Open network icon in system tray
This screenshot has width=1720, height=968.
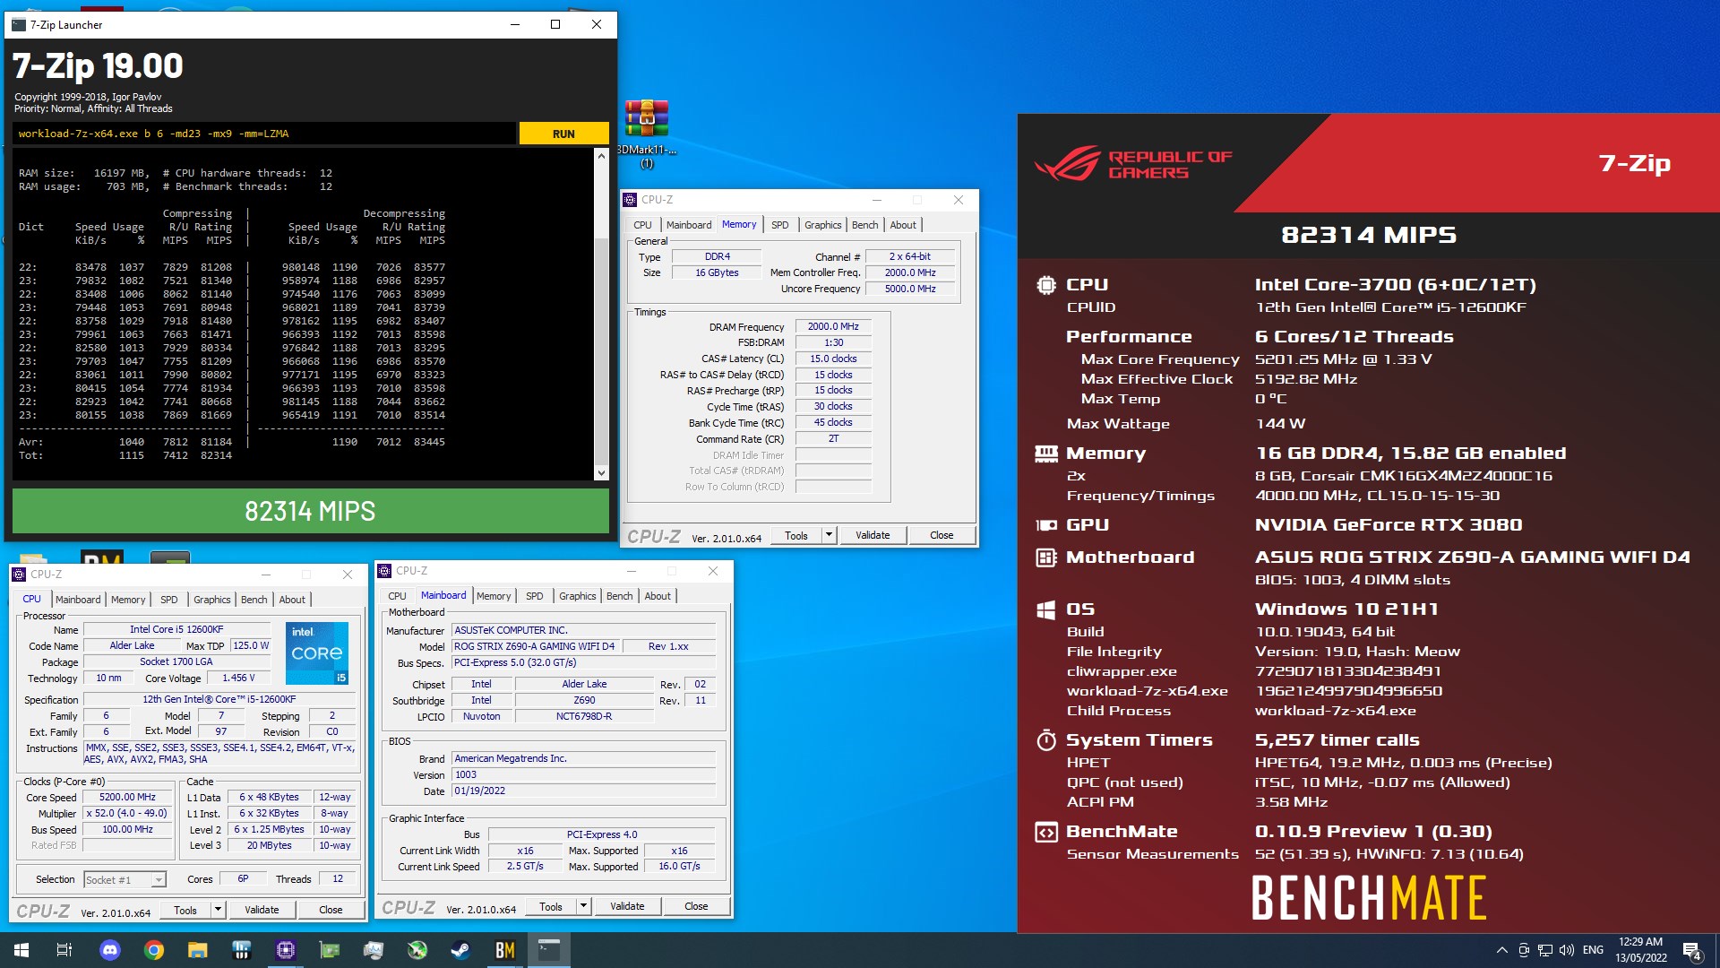click(x=1545, y=950)
